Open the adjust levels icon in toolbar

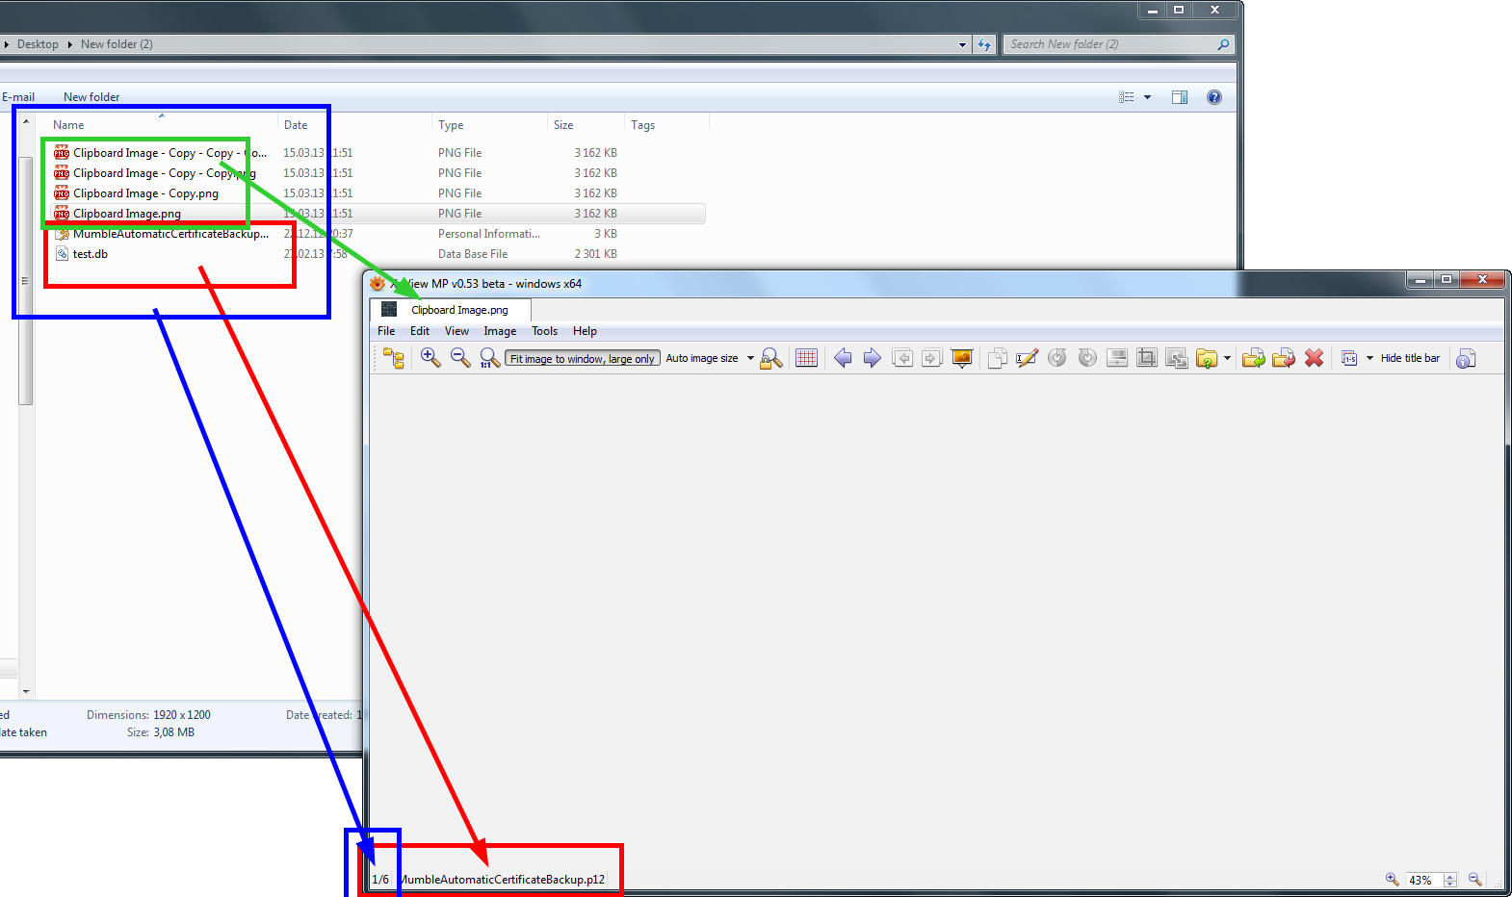click(x=1117, y=358)
